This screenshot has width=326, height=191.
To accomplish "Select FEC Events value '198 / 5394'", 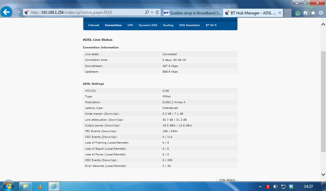I will 170,131.
